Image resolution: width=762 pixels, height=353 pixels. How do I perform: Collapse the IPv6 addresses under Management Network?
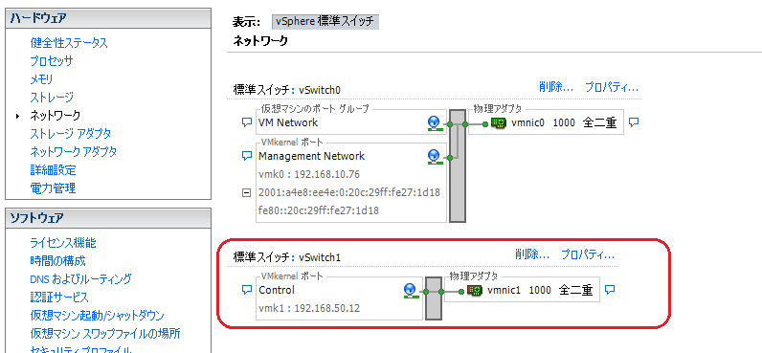pos(246,193)
